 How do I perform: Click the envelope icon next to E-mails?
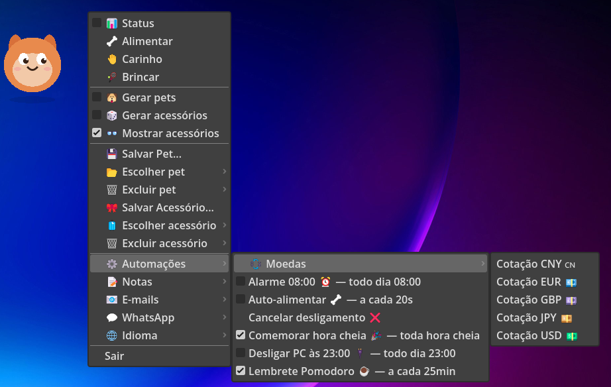pyautogui.click(x=112, y=300)
